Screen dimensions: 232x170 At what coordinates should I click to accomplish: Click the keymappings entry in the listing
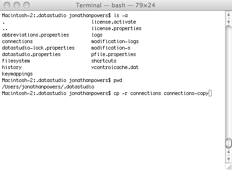tap(17, 74)
